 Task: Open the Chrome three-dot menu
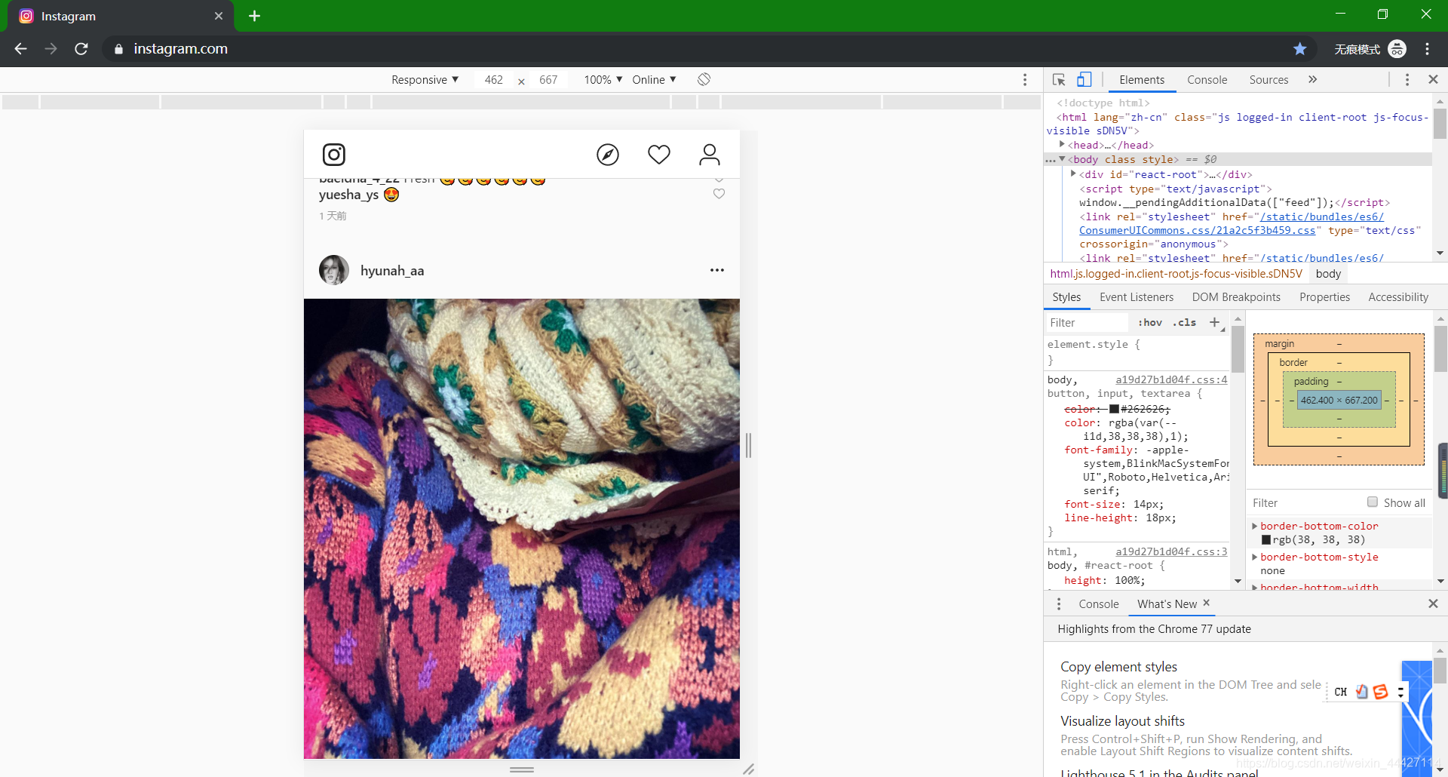point(1428,49)
